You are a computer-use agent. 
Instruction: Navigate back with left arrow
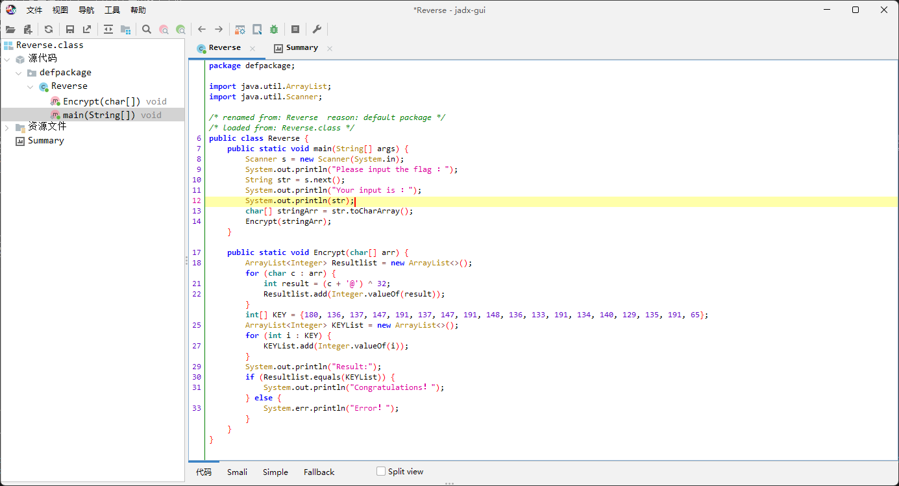(202, 29)
